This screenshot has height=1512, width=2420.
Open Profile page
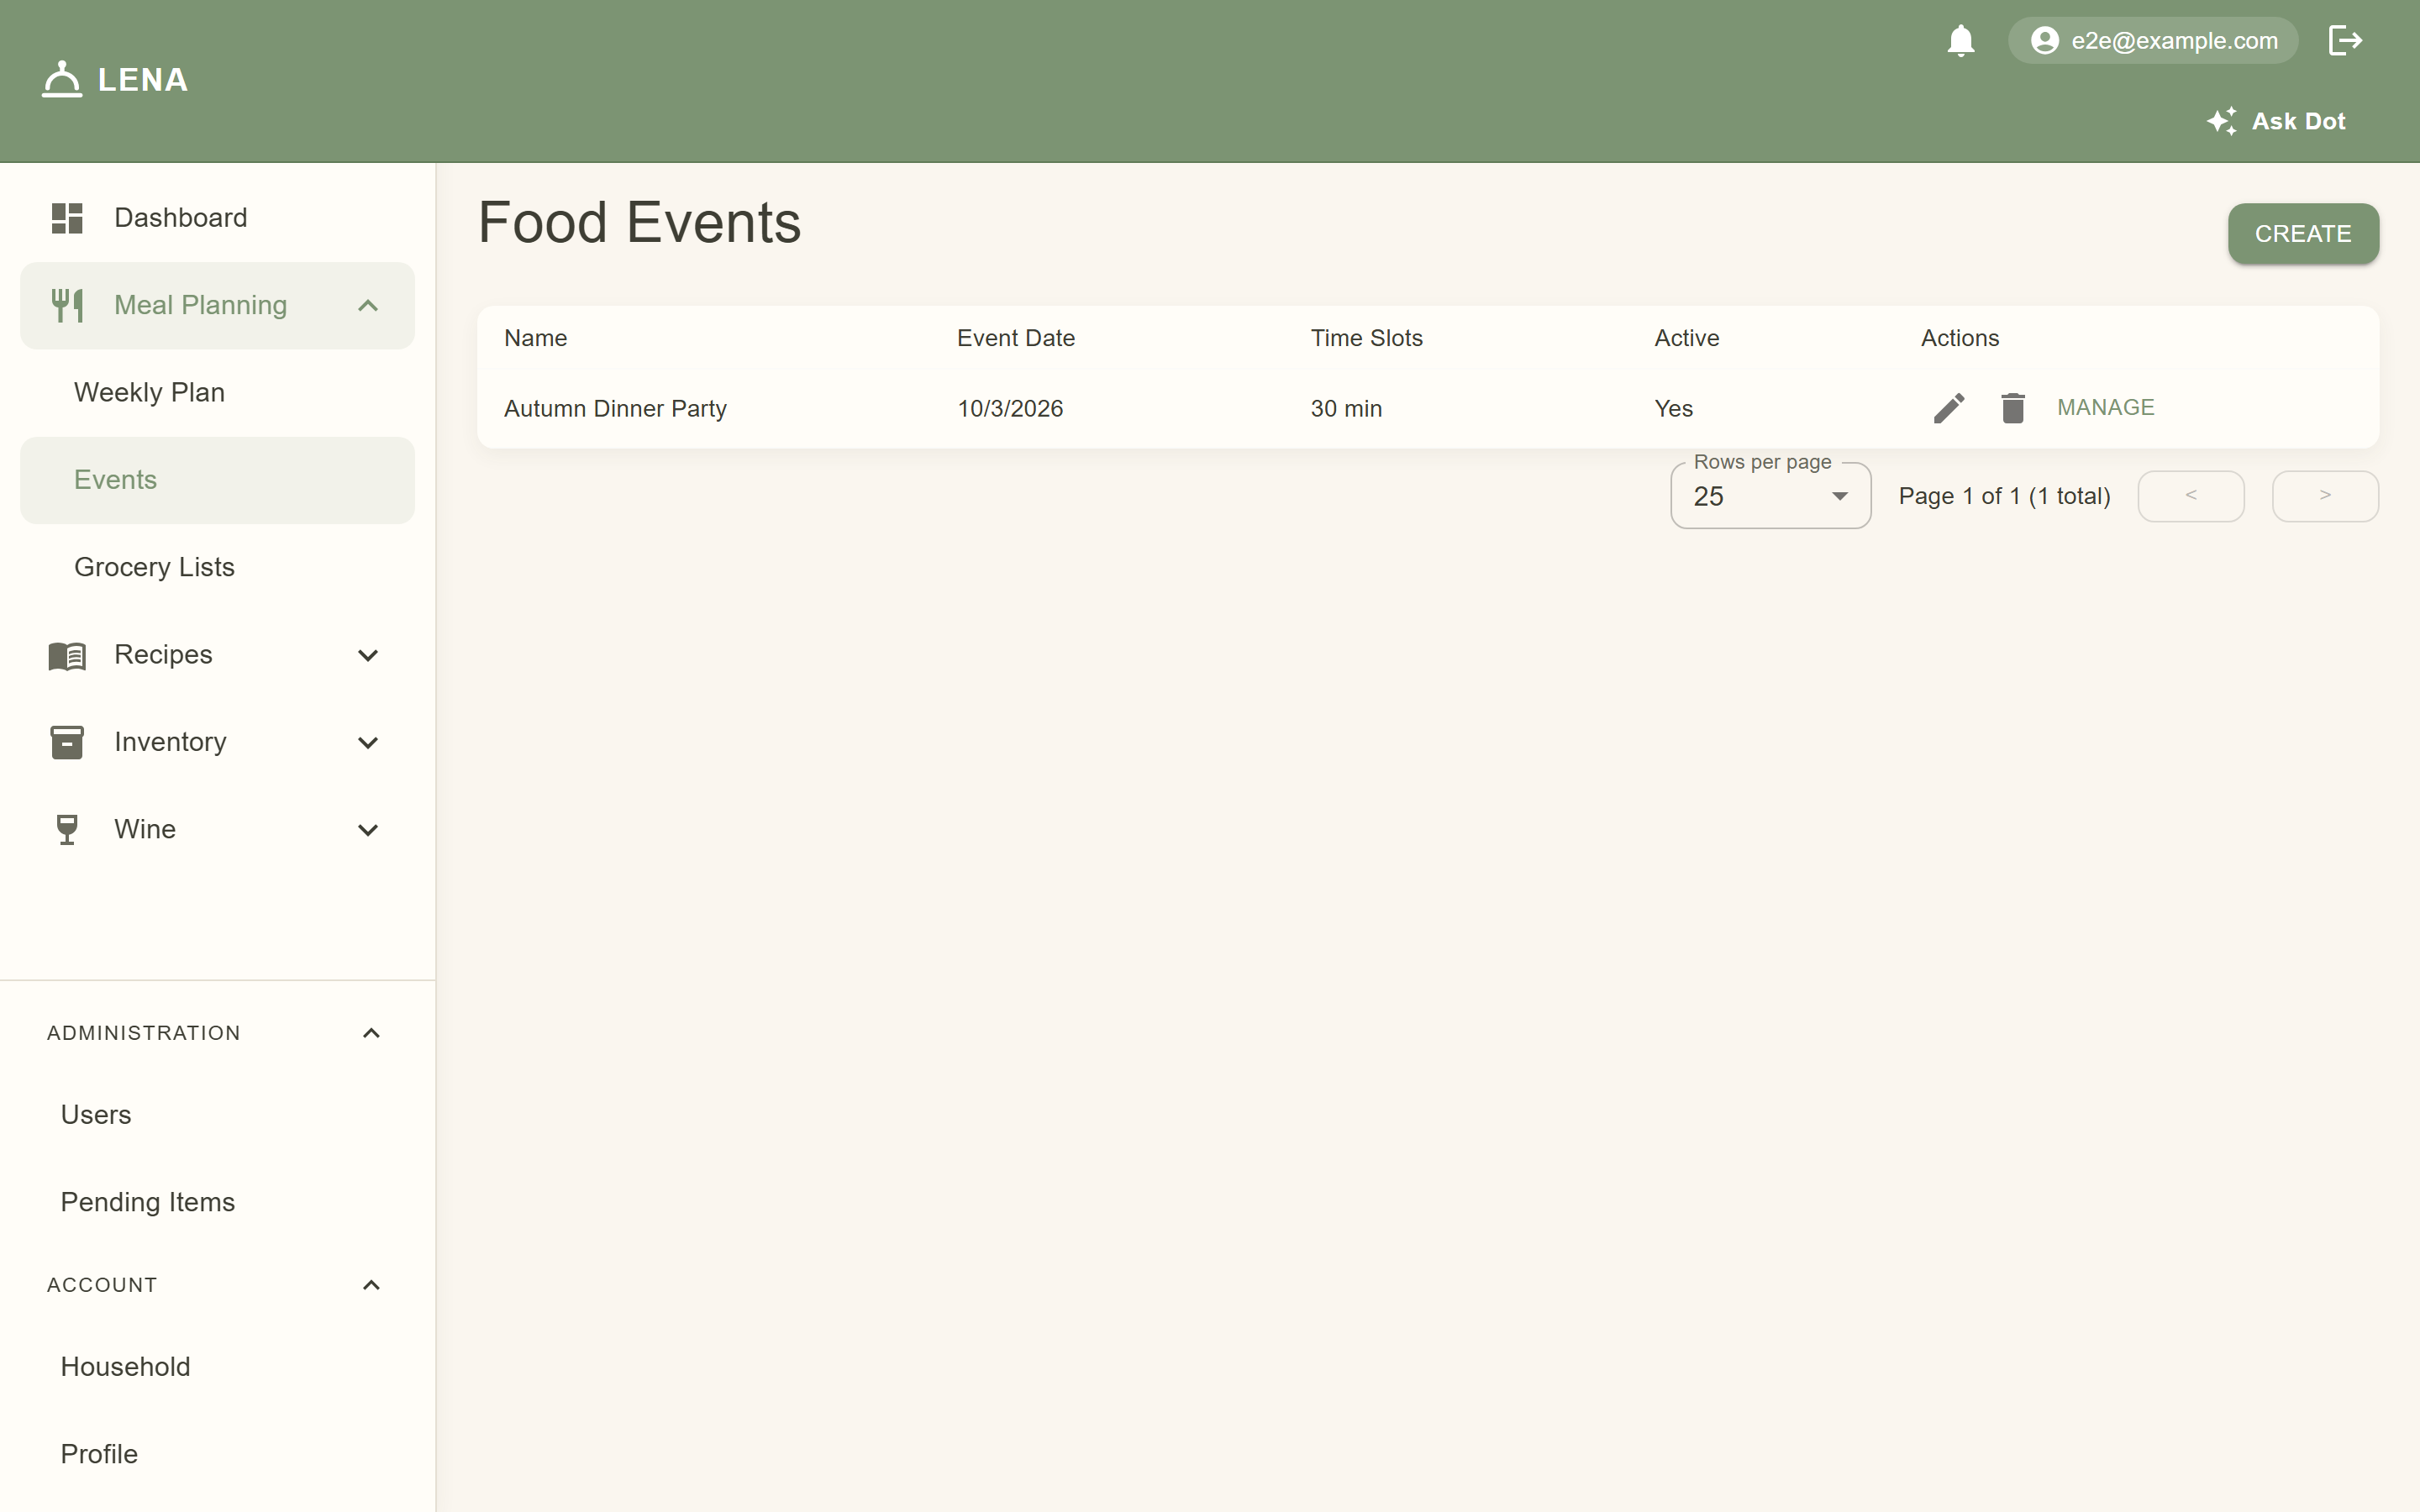click(x=217, y=1454)
